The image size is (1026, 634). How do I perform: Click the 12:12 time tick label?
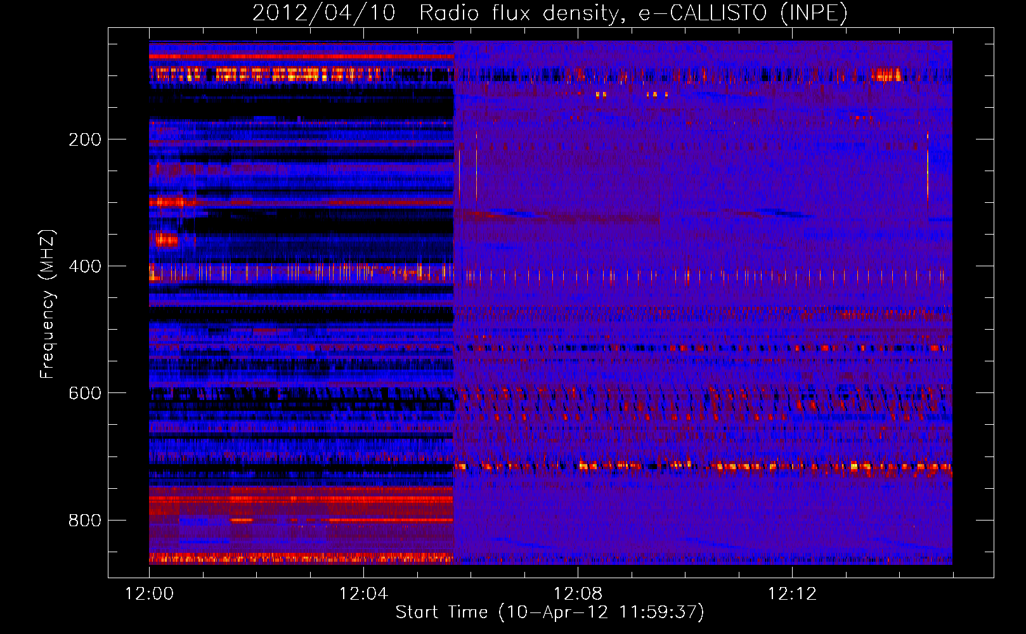tap(792, 594)
